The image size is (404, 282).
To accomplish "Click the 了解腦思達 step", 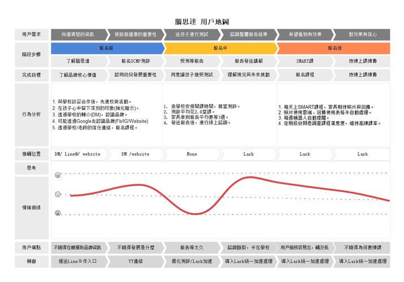I will click(79, 61).
